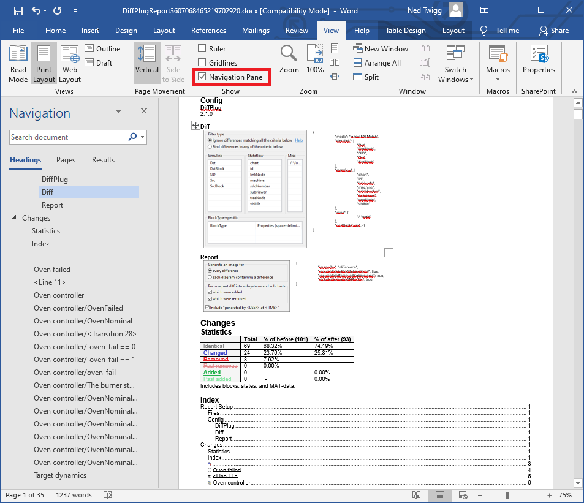Image resolution: width=584 pixels, height=503 pixels.
Task: Repeat the last action with the redo icon
Action: click(x=58, y=10)
